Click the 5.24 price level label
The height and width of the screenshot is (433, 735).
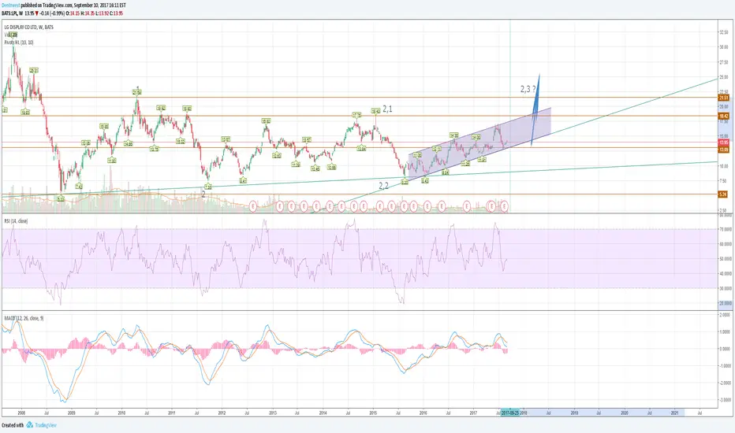pyautogui.click(x=722, y=194)
